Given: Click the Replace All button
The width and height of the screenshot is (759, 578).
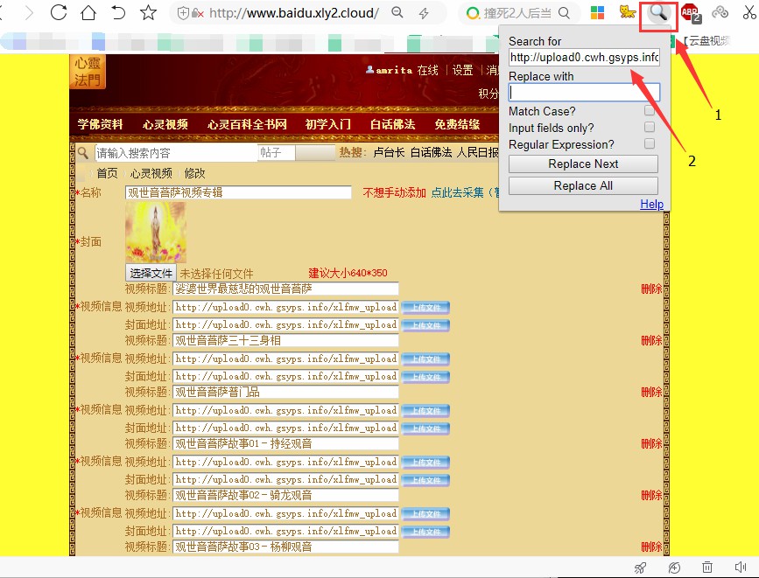Looking at the screenshot, I should tap(583, 185).
